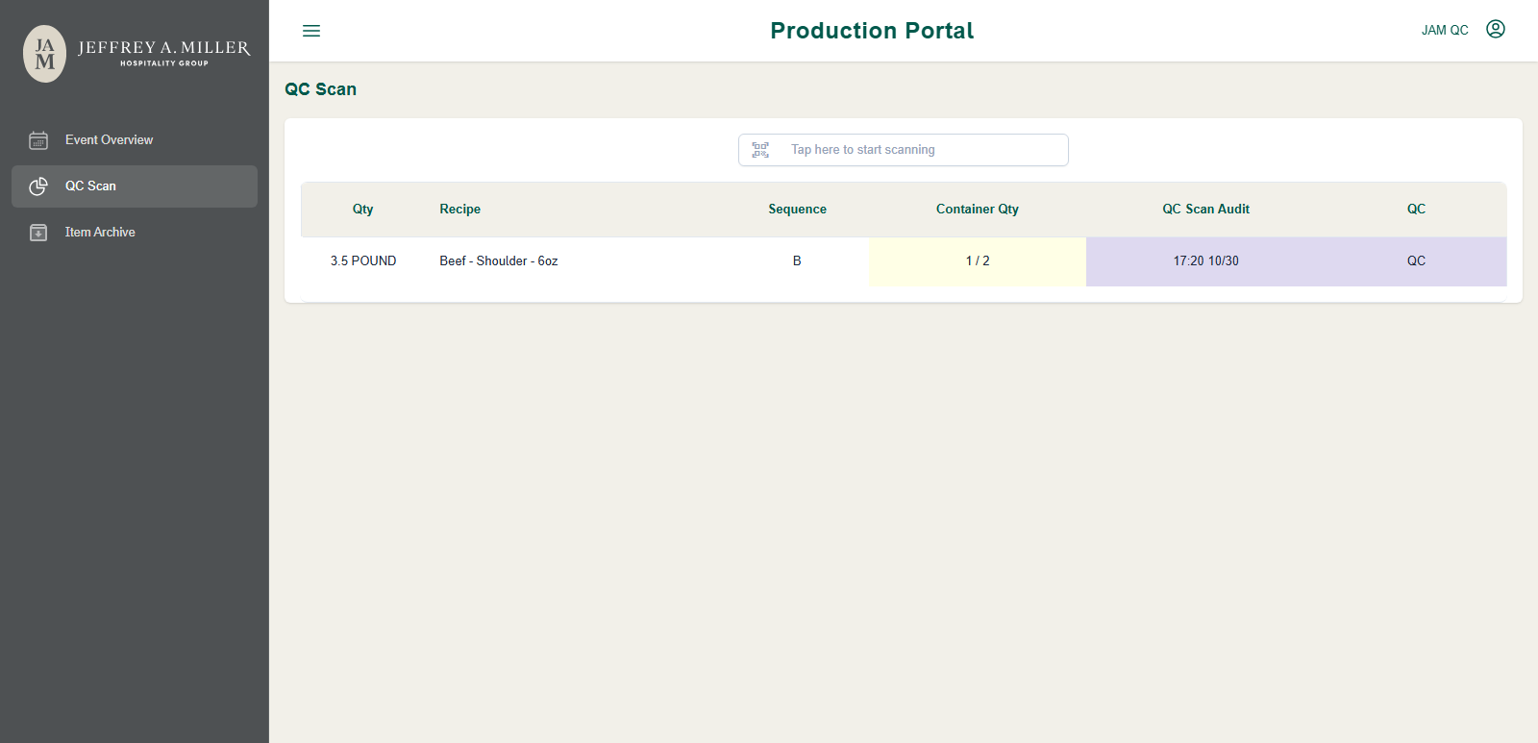
Task: Click the Sequence column header
Action: coord(797,210)
